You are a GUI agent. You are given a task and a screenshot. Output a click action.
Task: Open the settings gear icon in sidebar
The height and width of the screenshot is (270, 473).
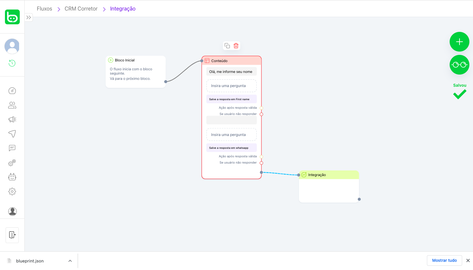coord(12,191)
